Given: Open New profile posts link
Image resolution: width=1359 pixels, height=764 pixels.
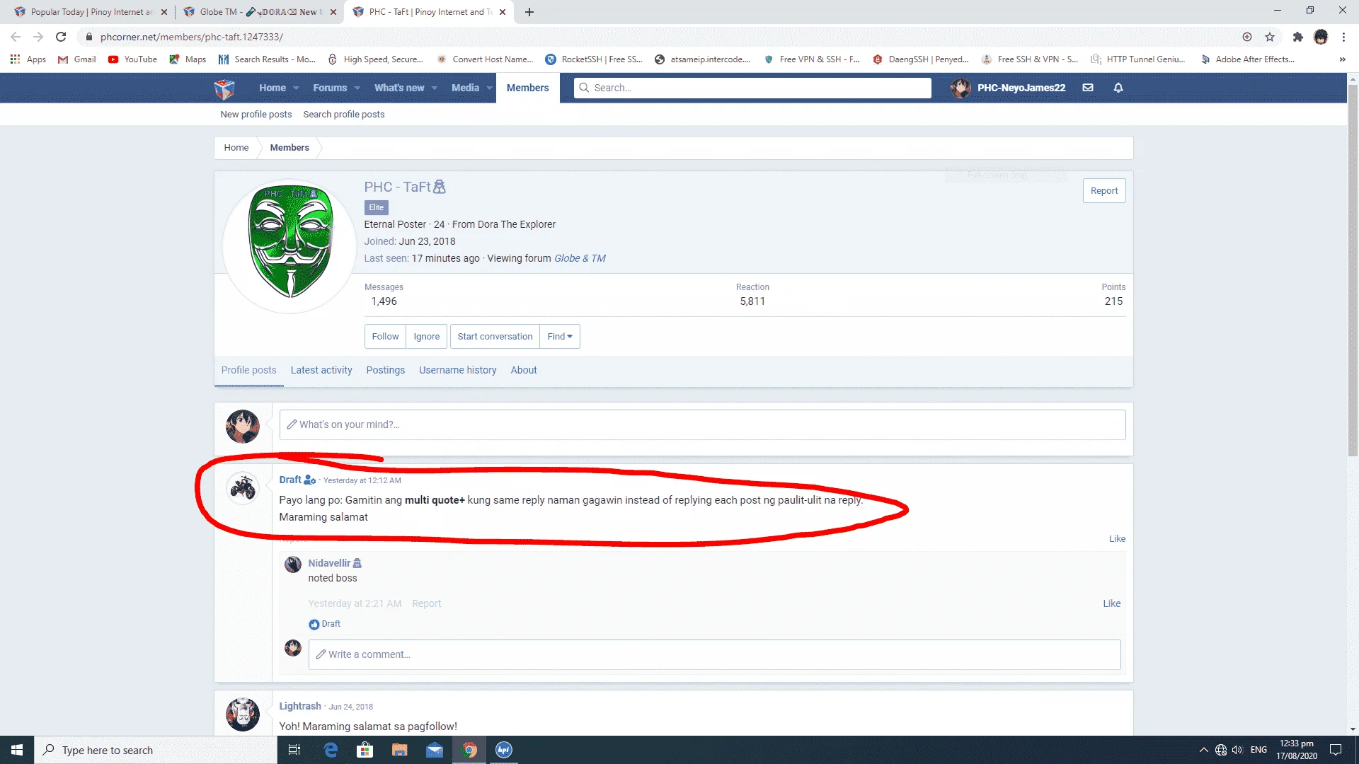Looking at the screenshot, I should coord(256,115).
